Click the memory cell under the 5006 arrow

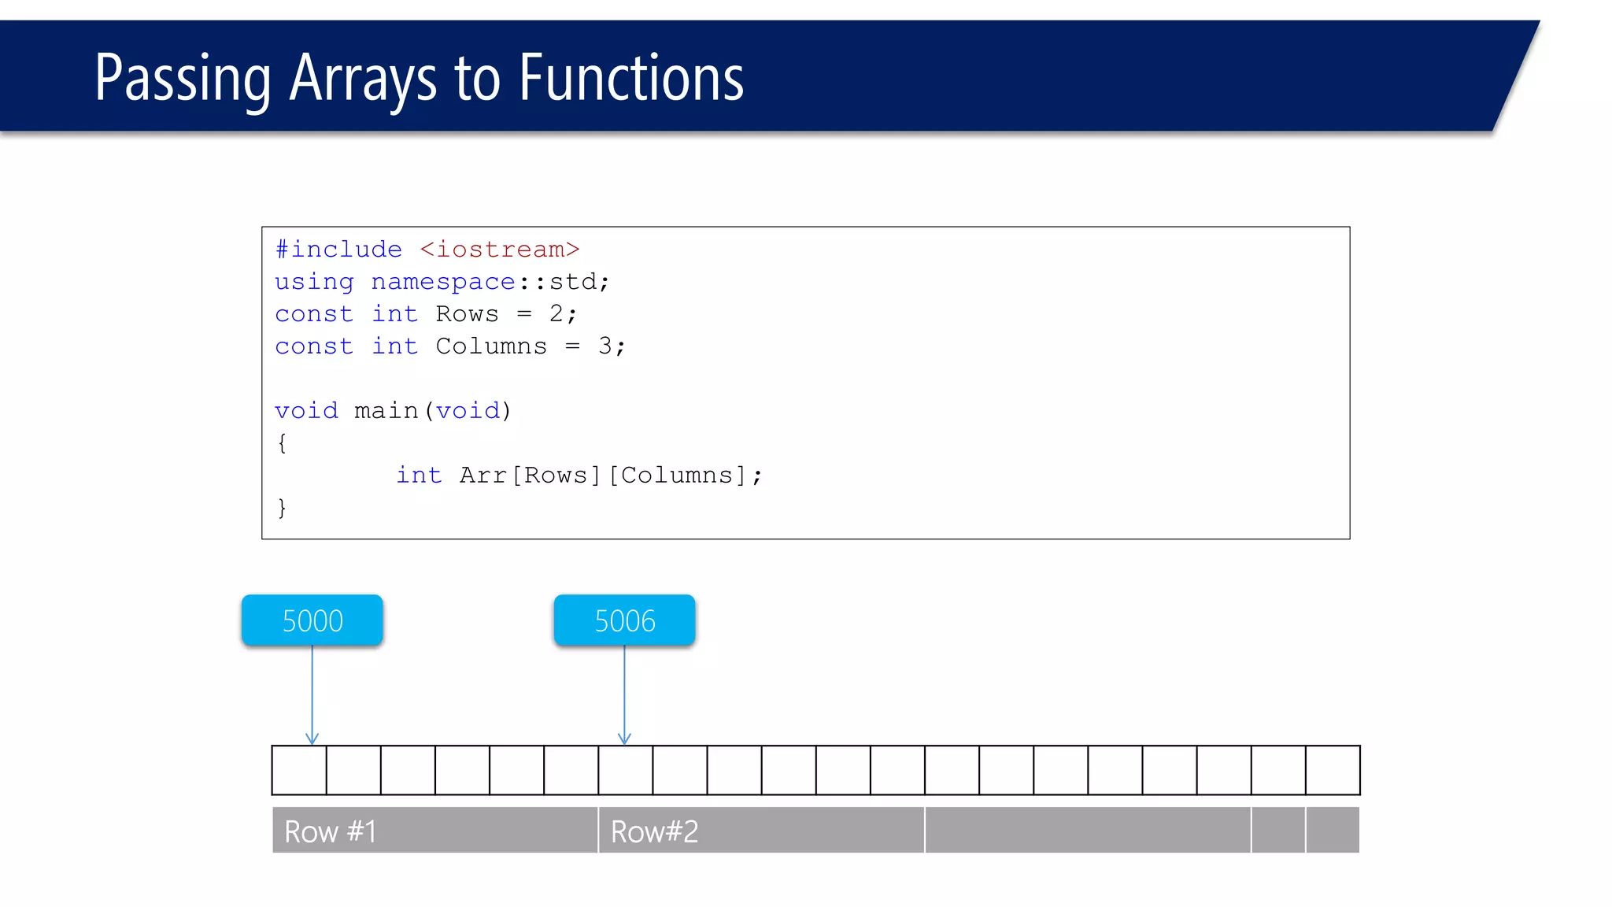click(625, 770)
